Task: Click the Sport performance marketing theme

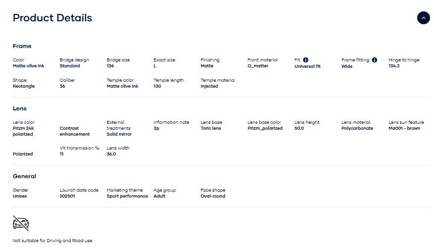Action: (127, 196)
